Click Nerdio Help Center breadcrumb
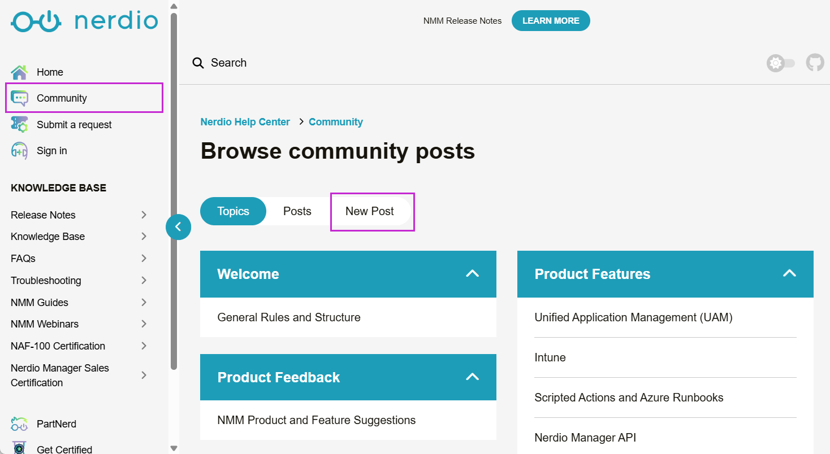 (x=245, y=122)
